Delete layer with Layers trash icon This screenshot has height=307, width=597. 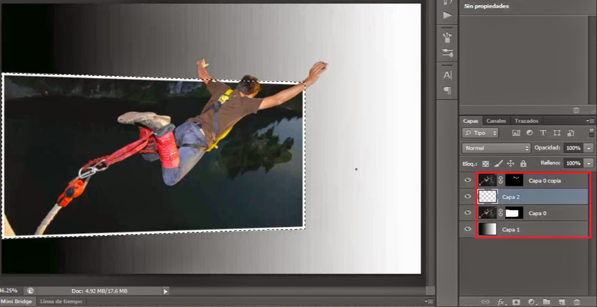coord(577,302)
